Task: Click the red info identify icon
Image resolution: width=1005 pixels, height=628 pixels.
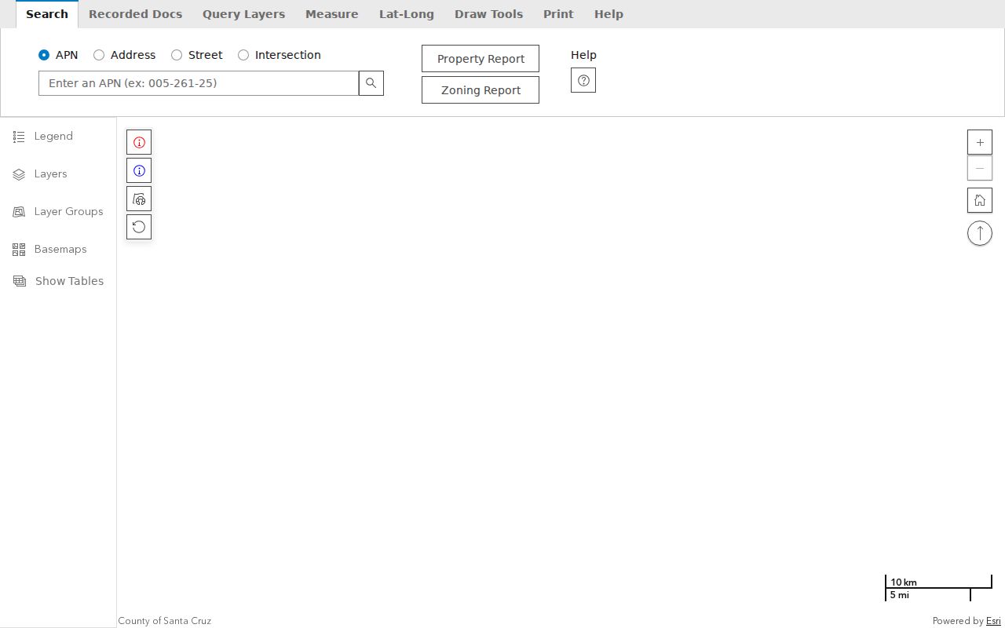Action: [139, 142]
